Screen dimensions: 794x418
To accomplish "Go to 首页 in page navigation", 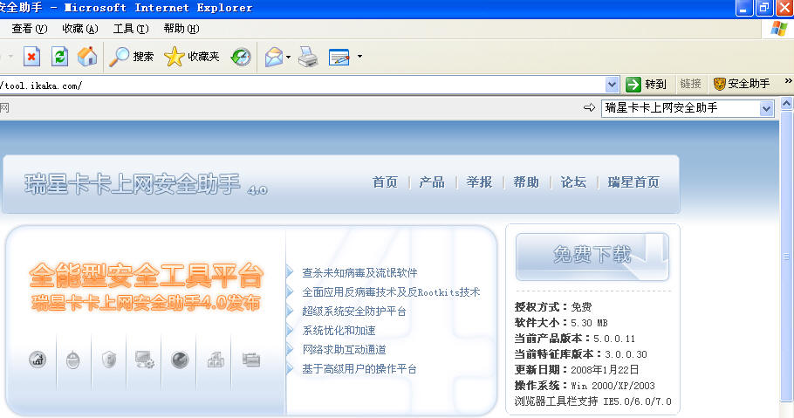I will pyautogui.click(x=385, y=182).
